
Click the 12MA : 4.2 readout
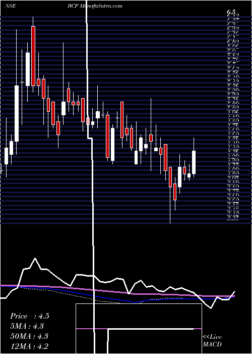(x=29, y=346)
